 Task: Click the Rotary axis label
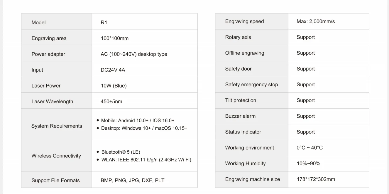tap(238, 37)
